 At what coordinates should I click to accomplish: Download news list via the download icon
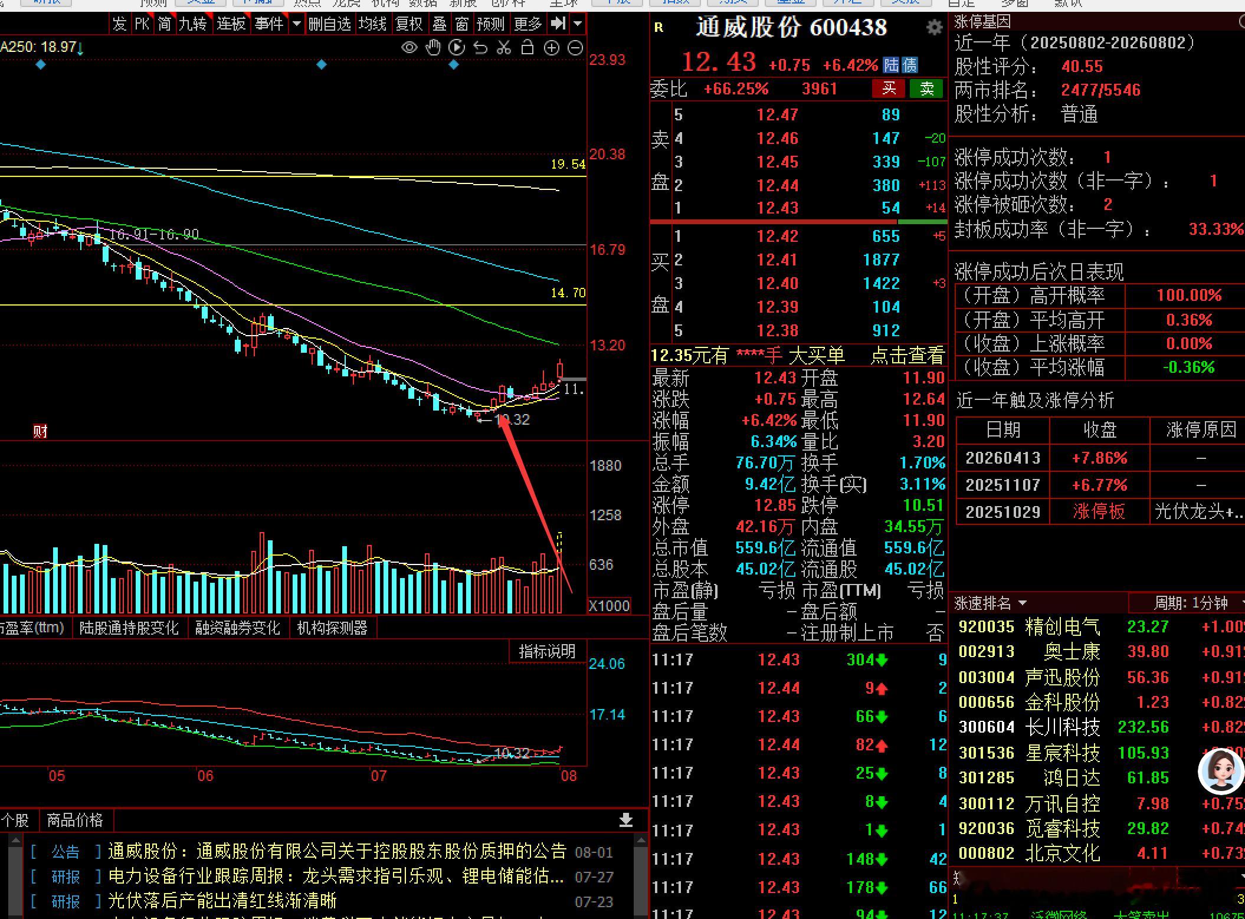tap(626, 819)
